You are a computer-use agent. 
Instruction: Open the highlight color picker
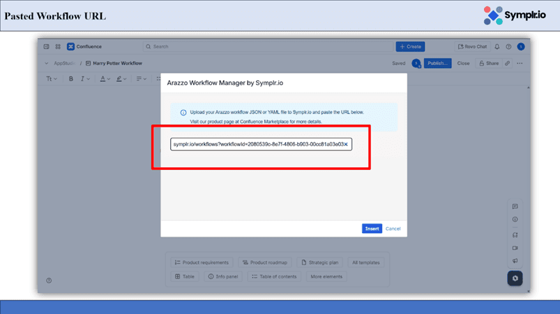pos(121,79)
